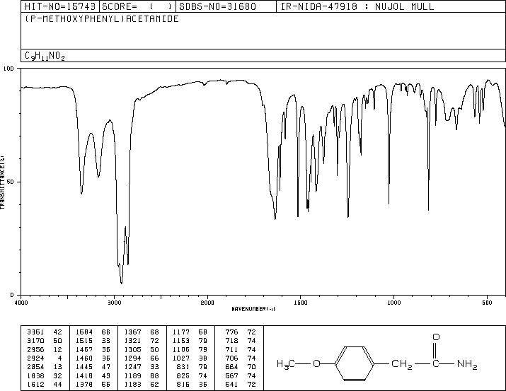Click the 706 peak entry
The width and height of the screenshot is (506, 391).
tap(231, 358)
